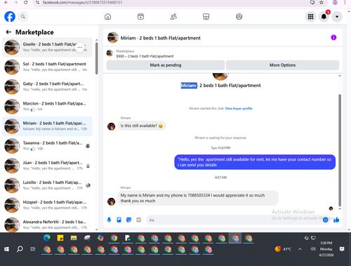Click the chat message scrollbar
The image size is (351, 266).
point(340,150)
